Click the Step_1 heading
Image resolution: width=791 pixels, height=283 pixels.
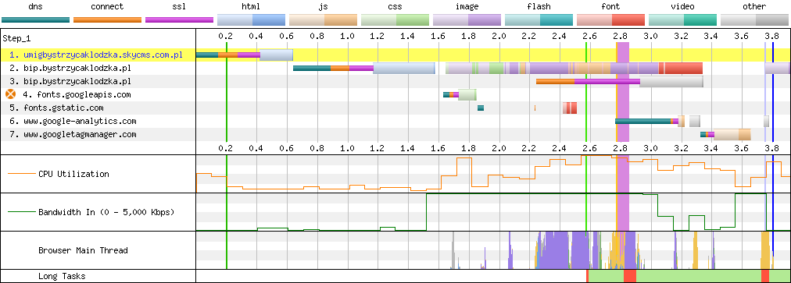16,38
